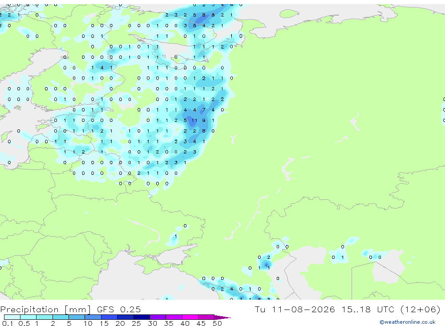Click the '7' precipitation value on map
Viewport: 445px width, 326px height.
click(204, 110)
